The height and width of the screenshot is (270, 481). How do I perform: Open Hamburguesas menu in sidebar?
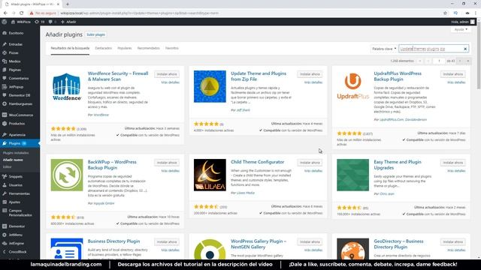[20, 103]
